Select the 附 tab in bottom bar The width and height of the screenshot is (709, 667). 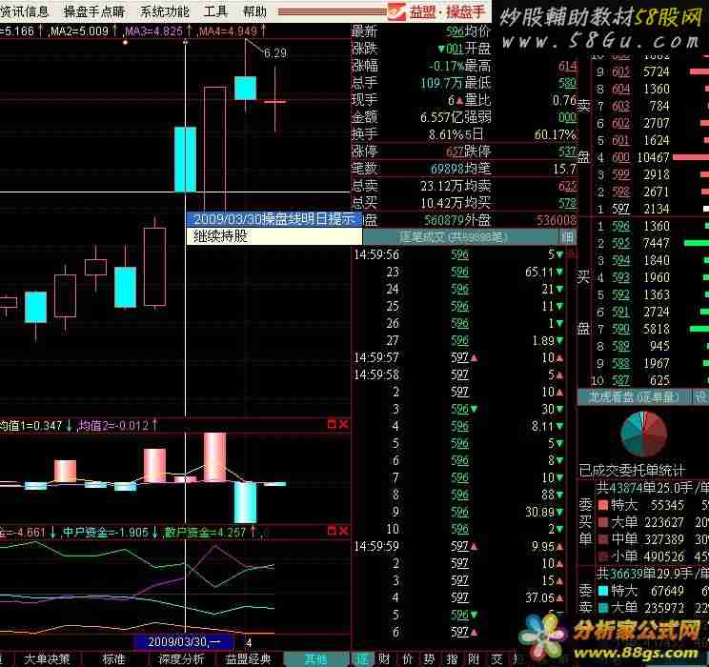pos(474,658)
